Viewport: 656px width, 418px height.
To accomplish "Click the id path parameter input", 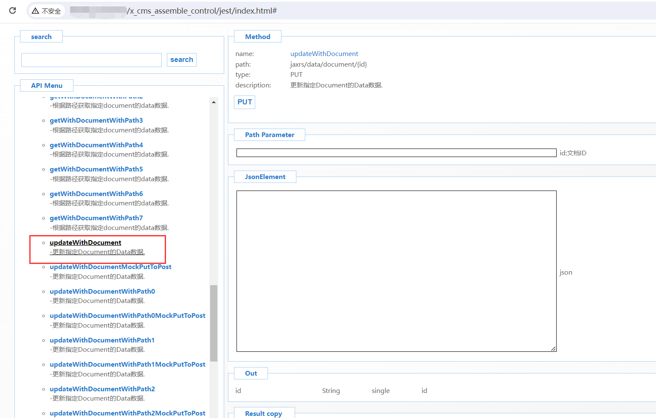I will pos(396,153).
